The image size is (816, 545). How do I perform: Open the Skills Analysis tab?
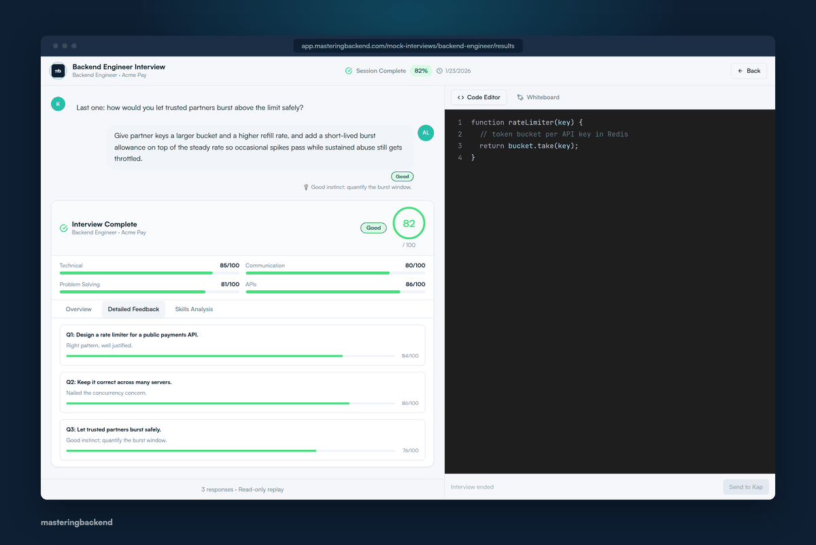194,309
